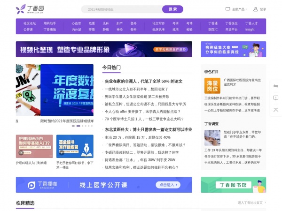282x211 pixels.
Task: Click the 登录 link
Action: click(263, 9)
